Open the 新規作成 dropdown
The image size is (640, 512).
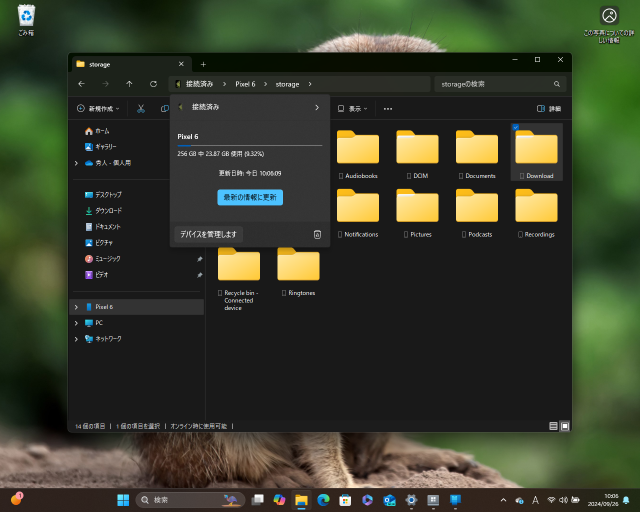98,108
